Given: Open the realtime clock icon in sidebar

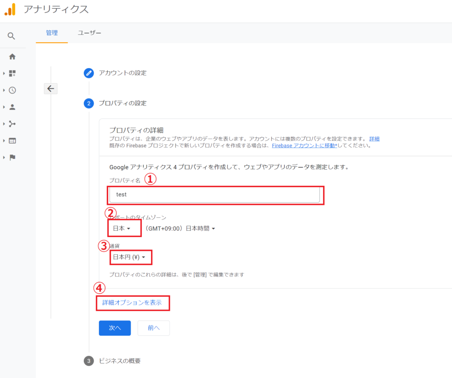Looking at the screenshot, I should coord(12,90).
